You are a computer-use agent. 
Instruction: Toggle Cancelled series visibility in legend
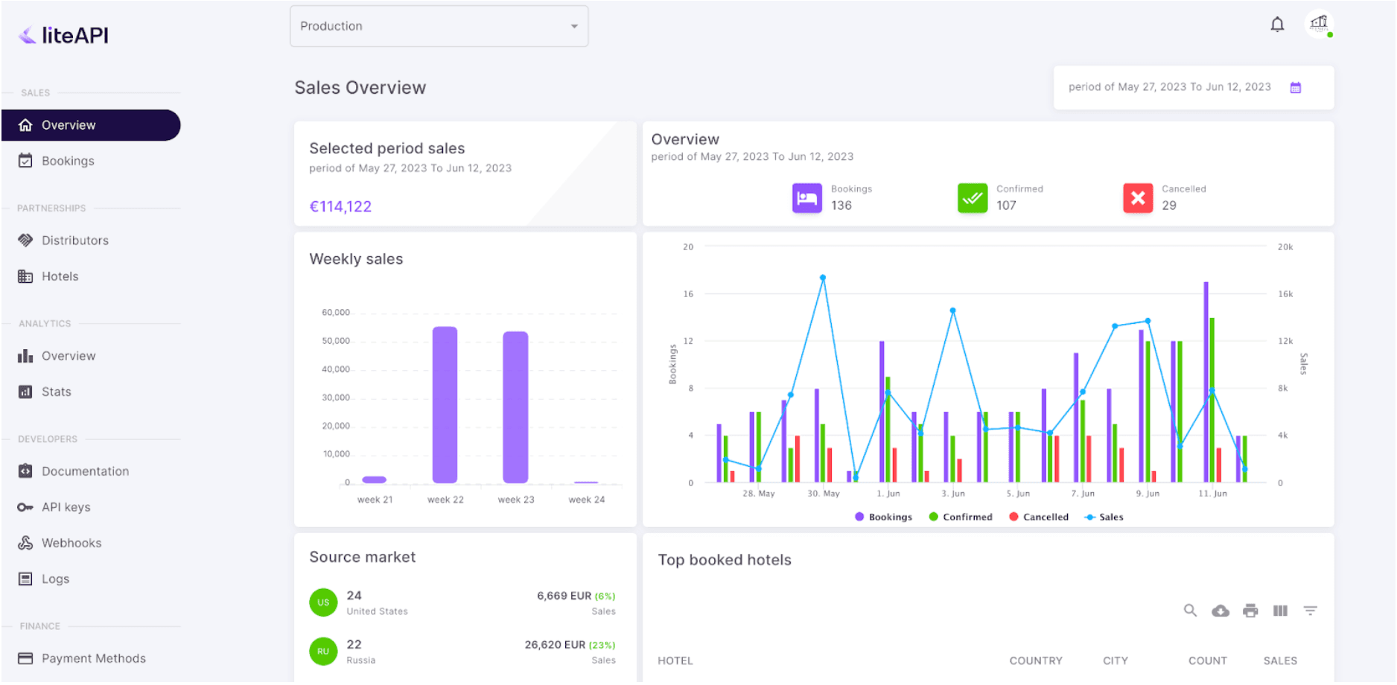tap(1039, 517)
